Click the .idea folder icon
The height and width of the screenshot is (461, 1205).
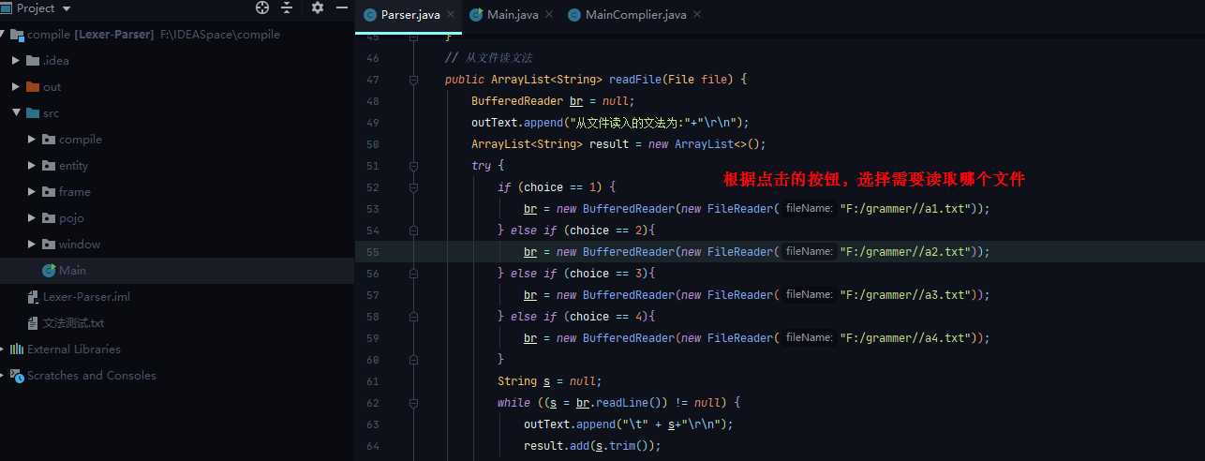click(33, 61)
